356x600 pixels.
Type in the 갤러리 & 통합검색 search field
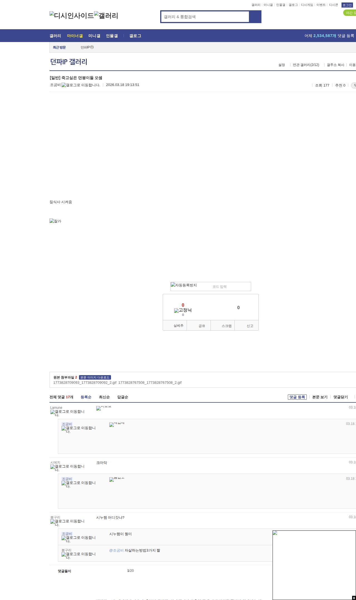205,17
